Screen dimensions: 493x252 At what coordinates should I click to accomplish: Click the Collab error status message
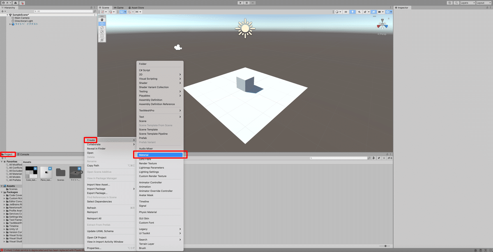click(x=43, y=250)
